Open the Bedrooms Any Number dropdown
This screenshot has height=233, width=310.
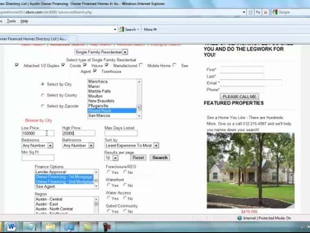37,146
